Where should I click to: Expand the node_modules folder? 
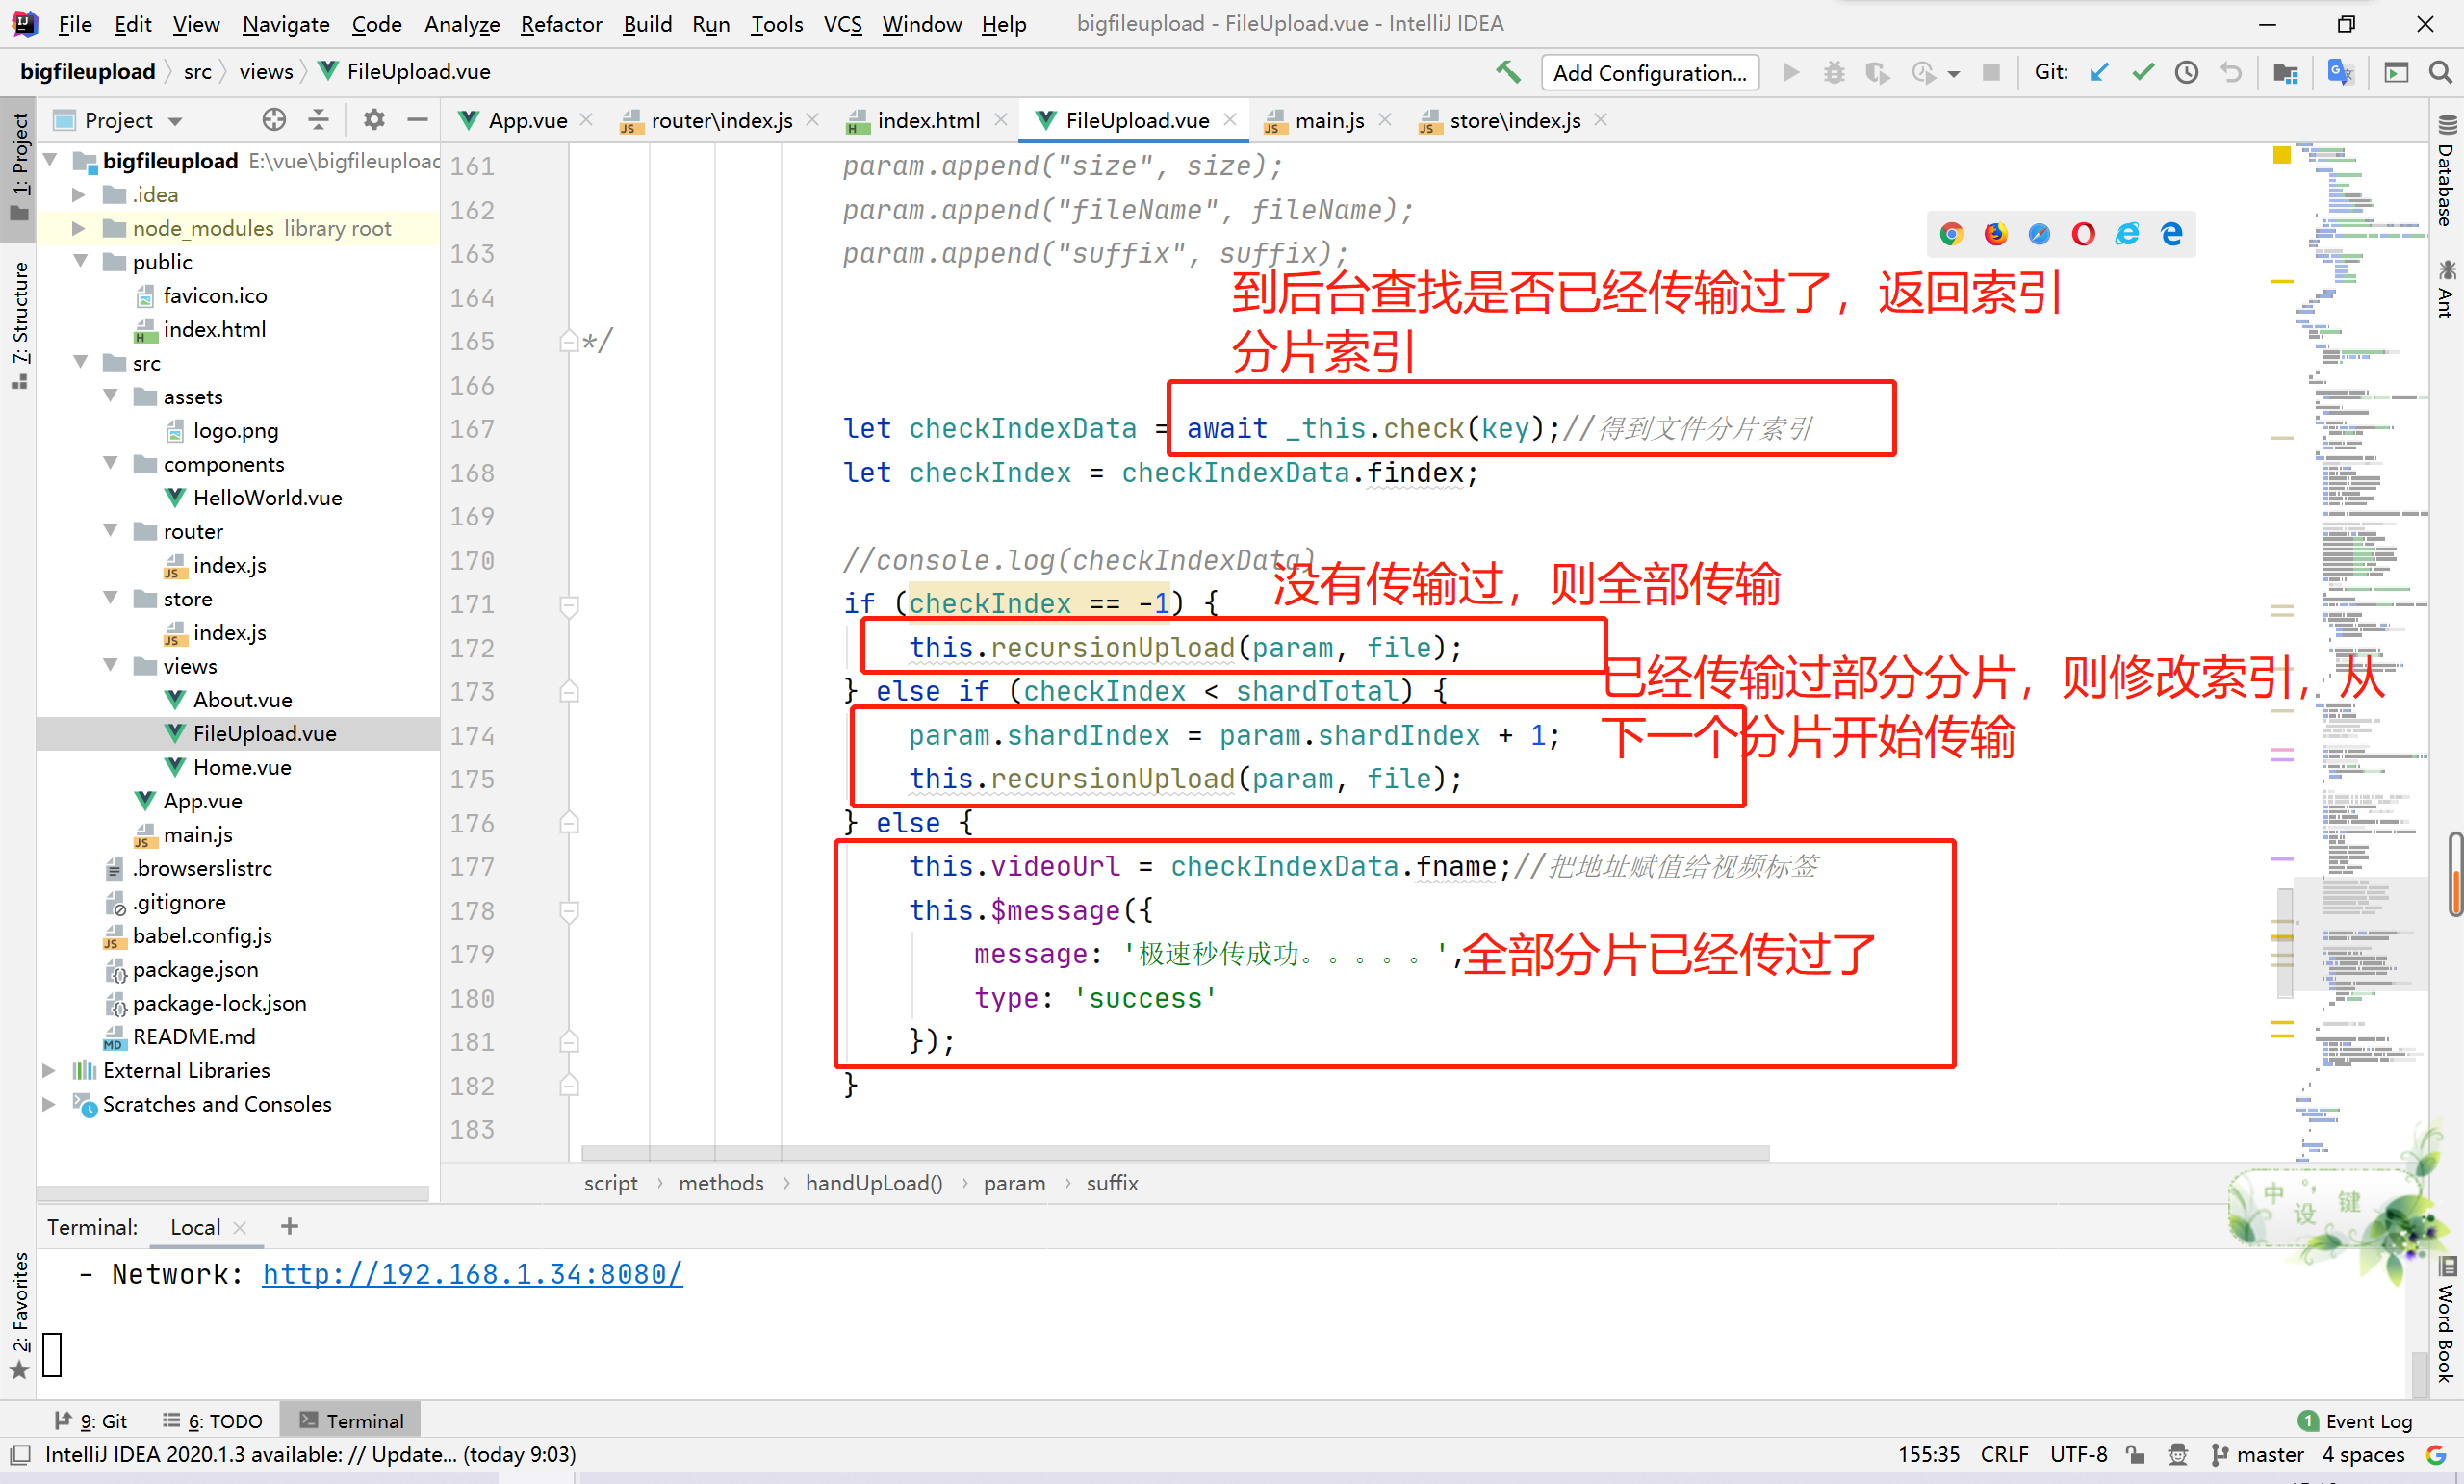[78, 228]
